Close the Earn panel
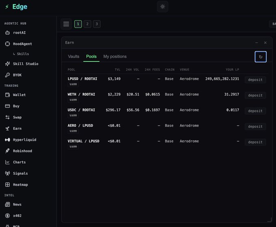 (x=265, y=43)
